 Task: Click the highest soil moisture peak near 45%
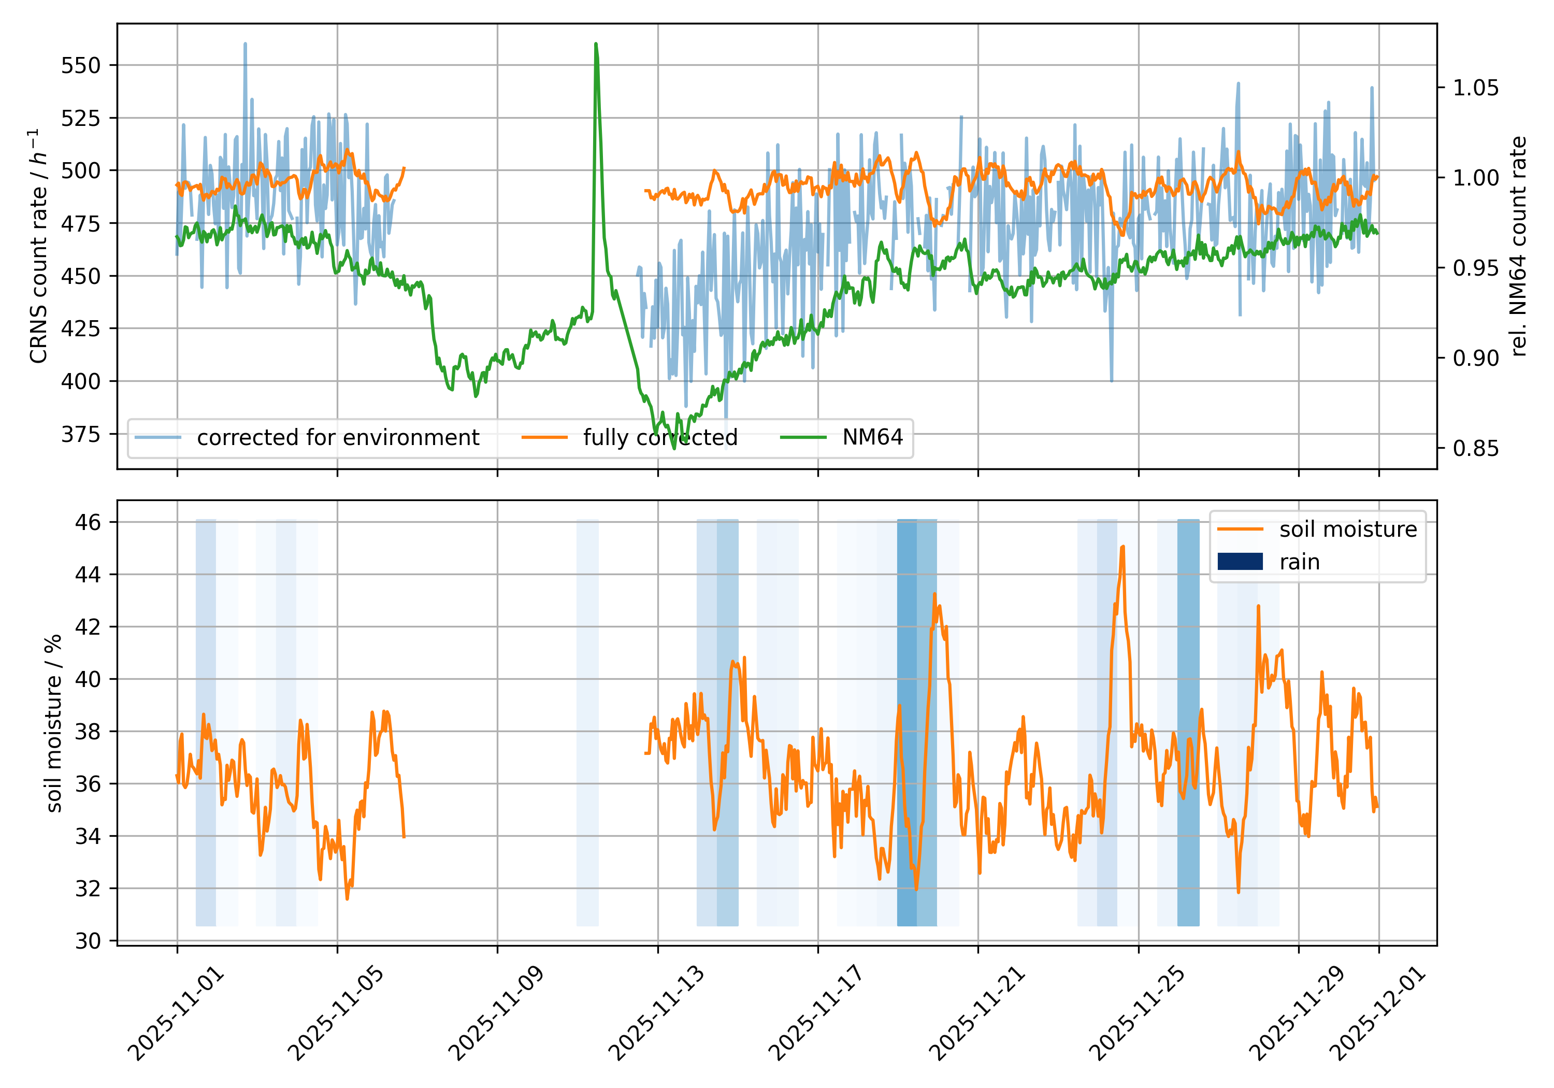pos(1122,547)
